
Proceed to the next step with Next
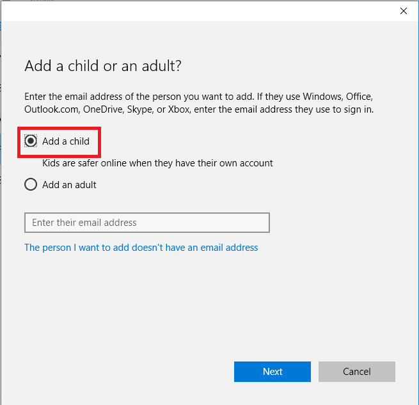(x=272, y=372)
